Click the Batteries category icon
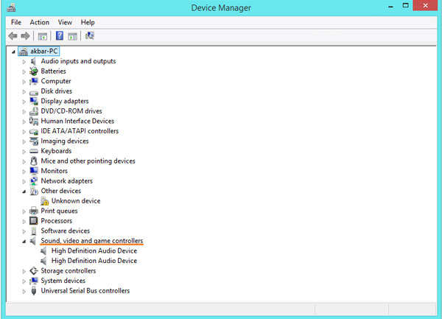 click(34, 71)
